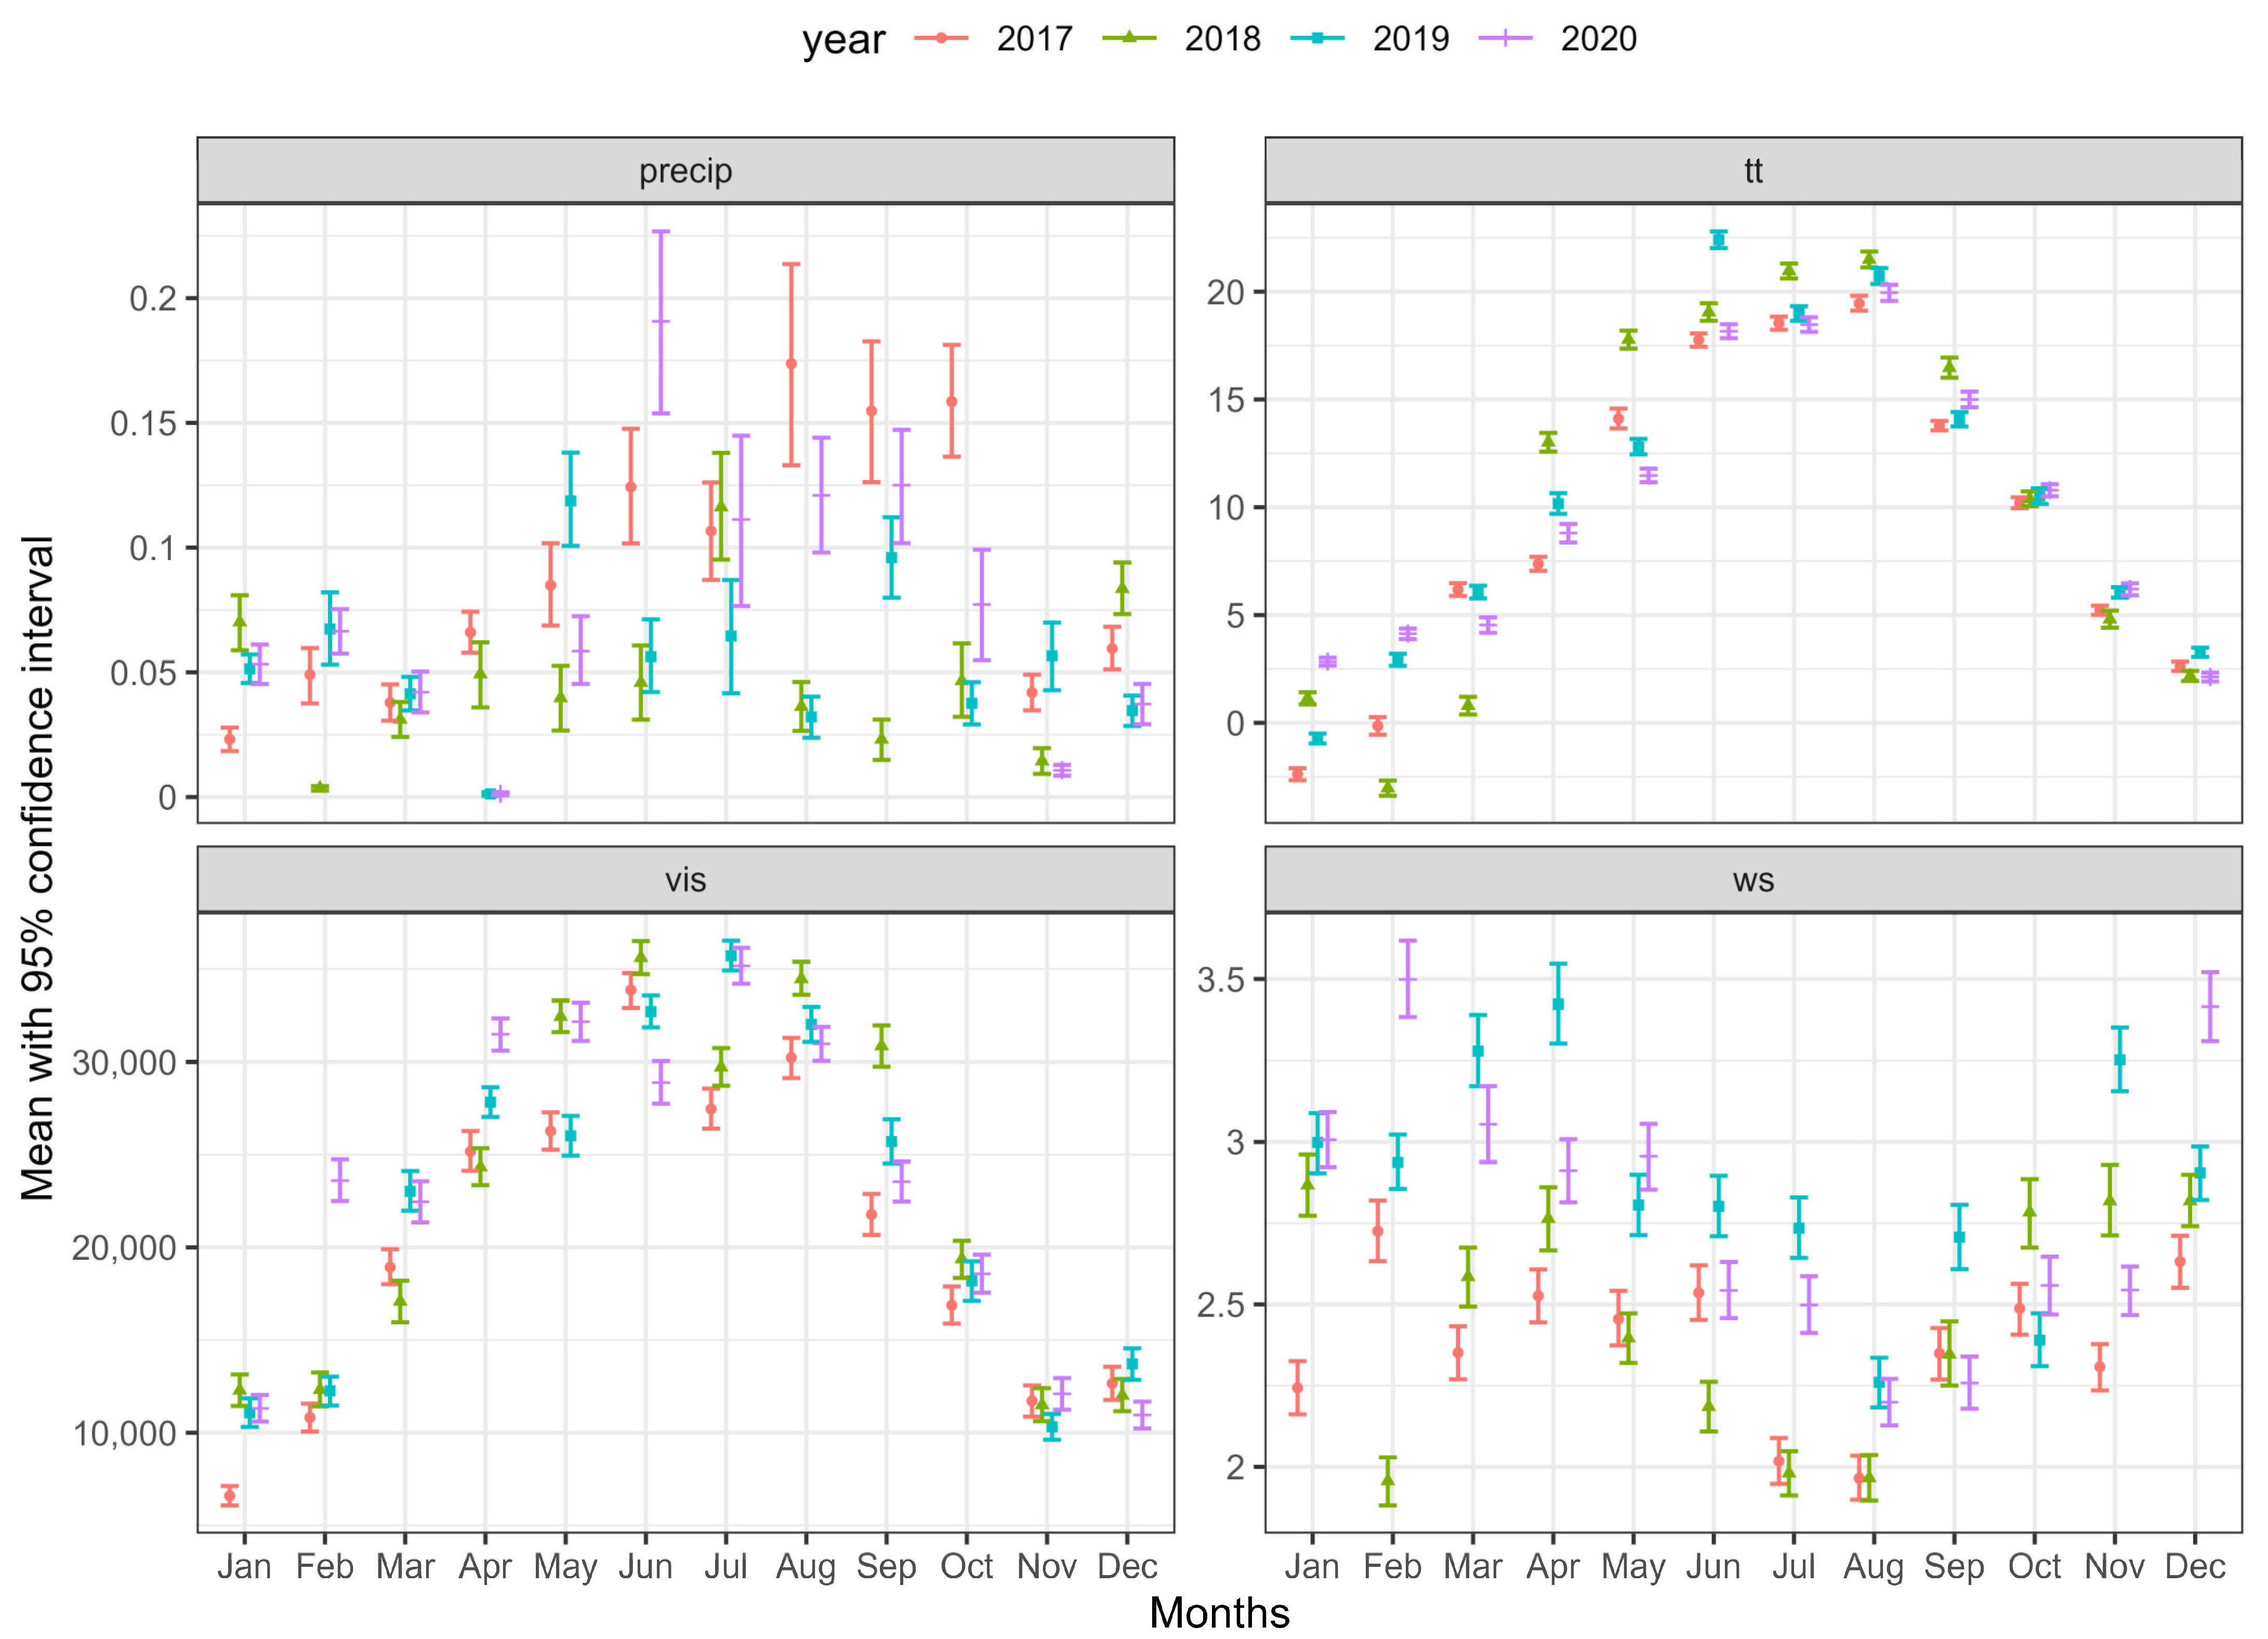
Task: Click the 2017 label in legend
Action: [1034, 39]
